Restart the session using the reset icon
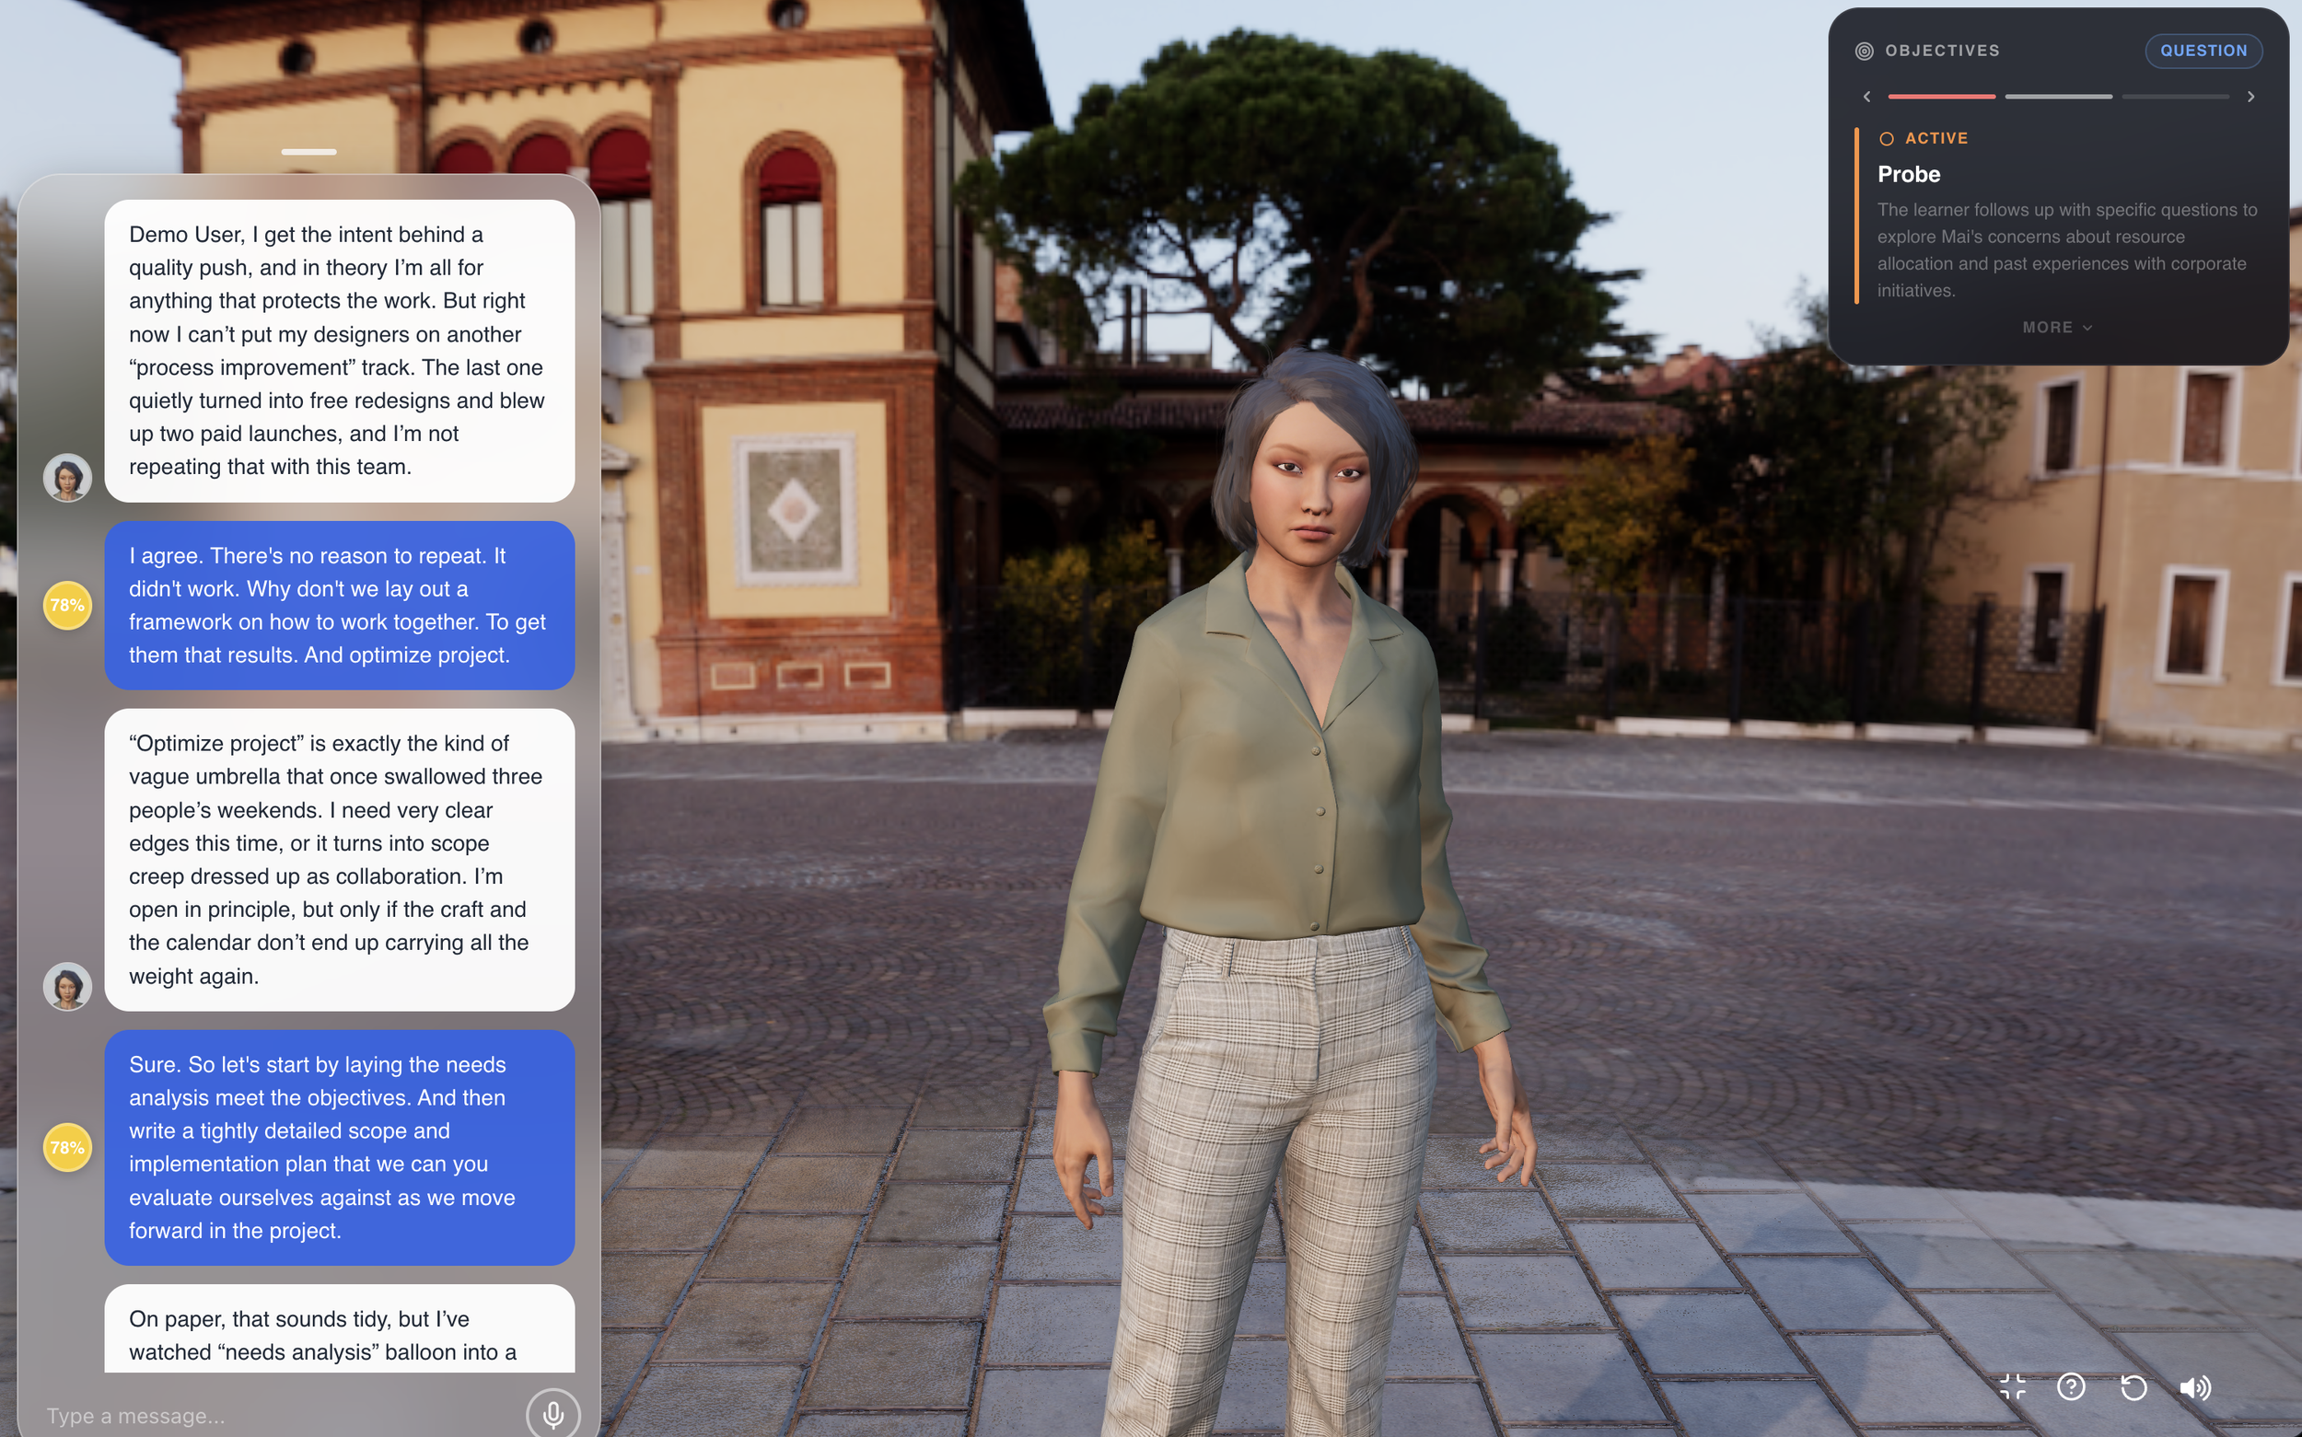The height and width of the screenshot is (1437, 2302). coord(2133,1385)
